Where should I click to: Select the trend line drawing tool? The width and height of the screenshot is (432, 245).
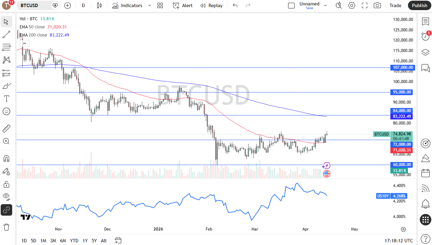6,34
